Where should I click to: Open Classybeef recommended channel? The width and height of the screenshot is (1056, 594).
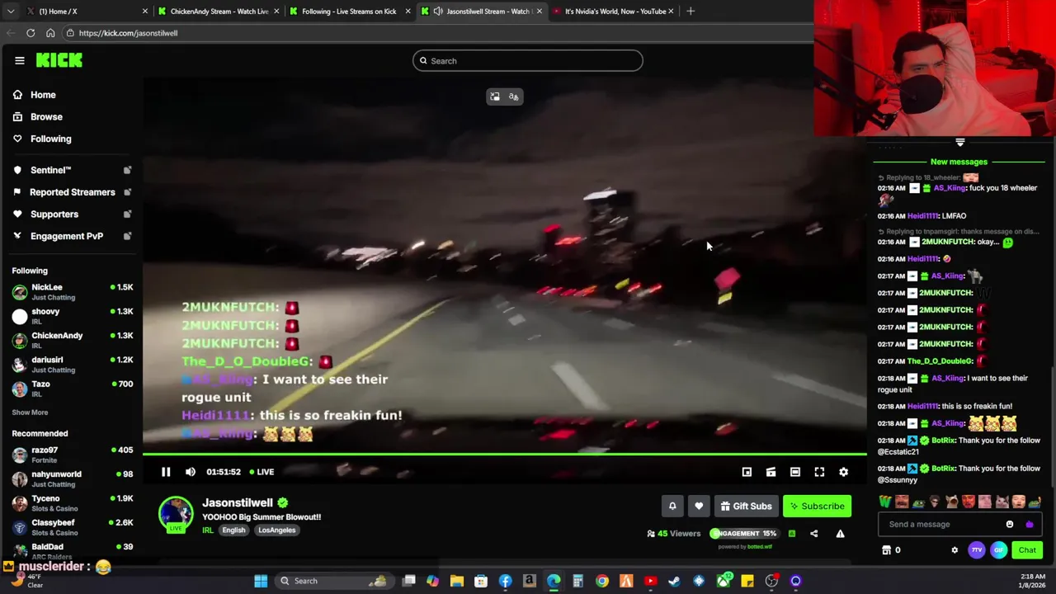73,527
